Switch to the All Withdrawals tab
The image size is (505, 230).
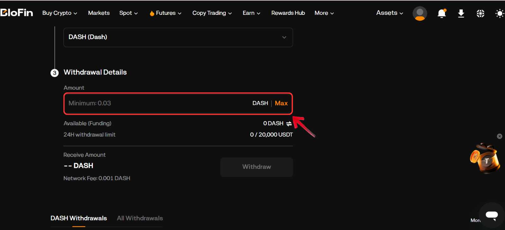tap(140, 218)
